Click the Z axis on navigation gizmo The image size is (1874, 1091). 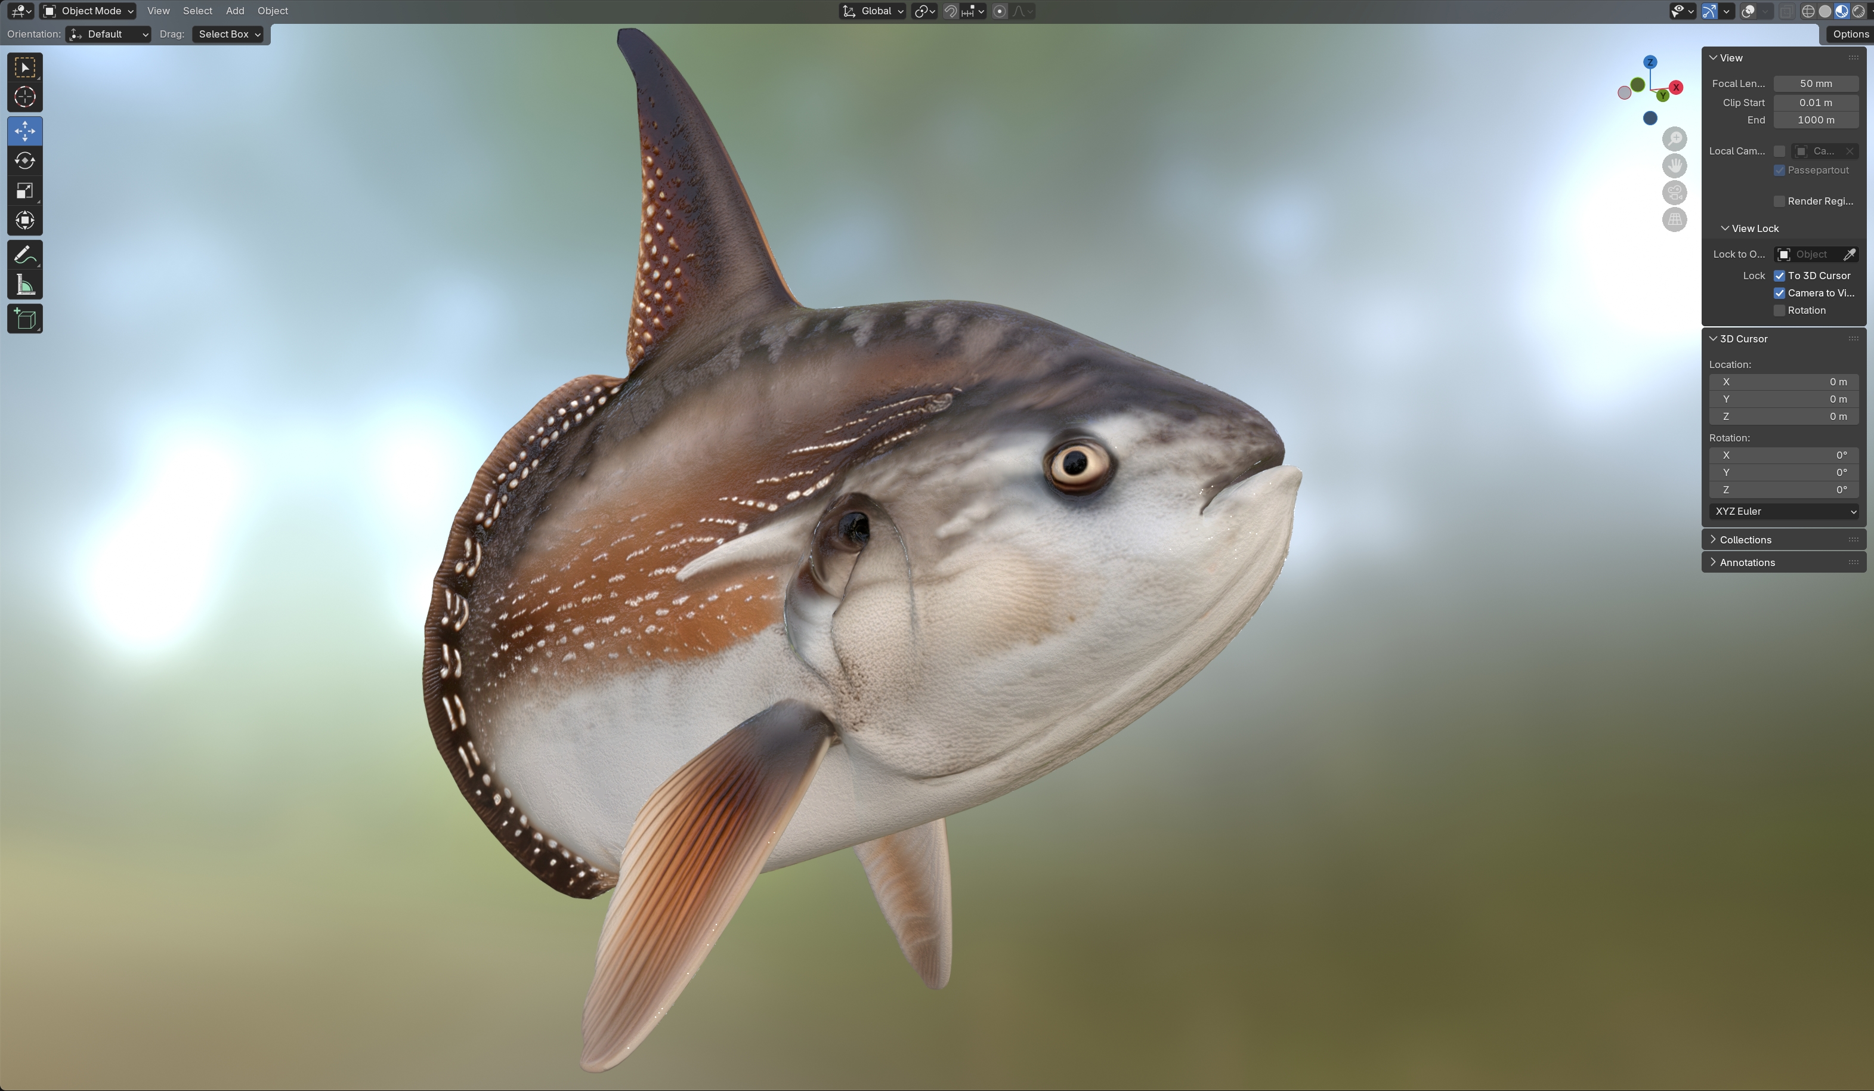tap(1650, 63)
